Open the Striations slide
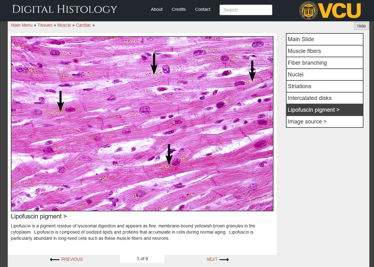 click(x=324, y=86)
